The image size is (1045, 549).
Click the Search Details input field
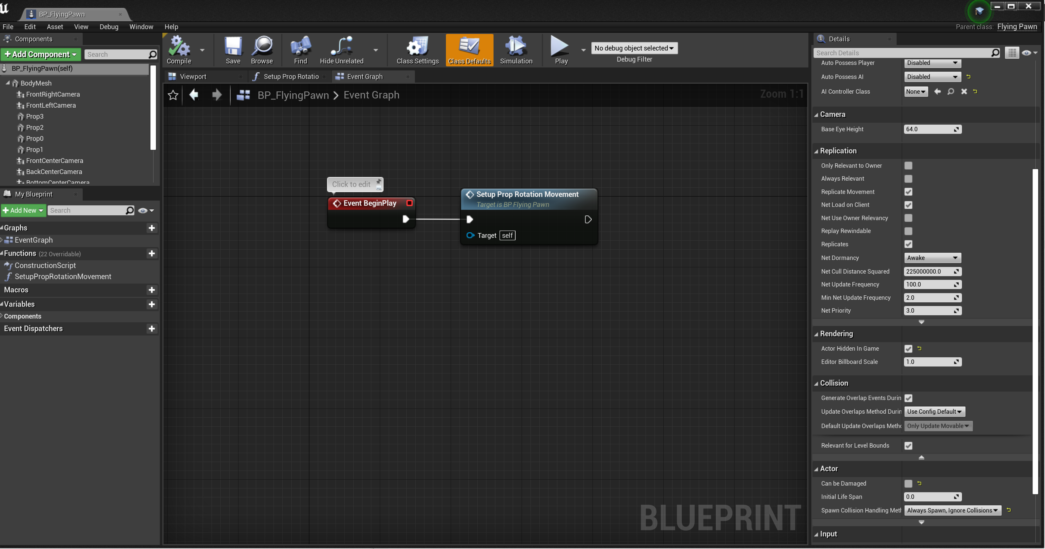[902, 53]
